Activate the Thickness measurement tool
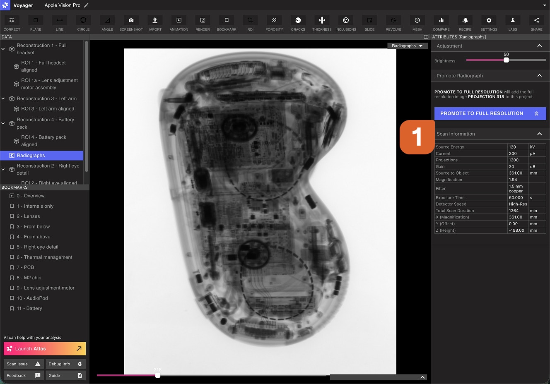Image resolution: width=550 pixels, height=384 pixels. click(x=322, y=21)
